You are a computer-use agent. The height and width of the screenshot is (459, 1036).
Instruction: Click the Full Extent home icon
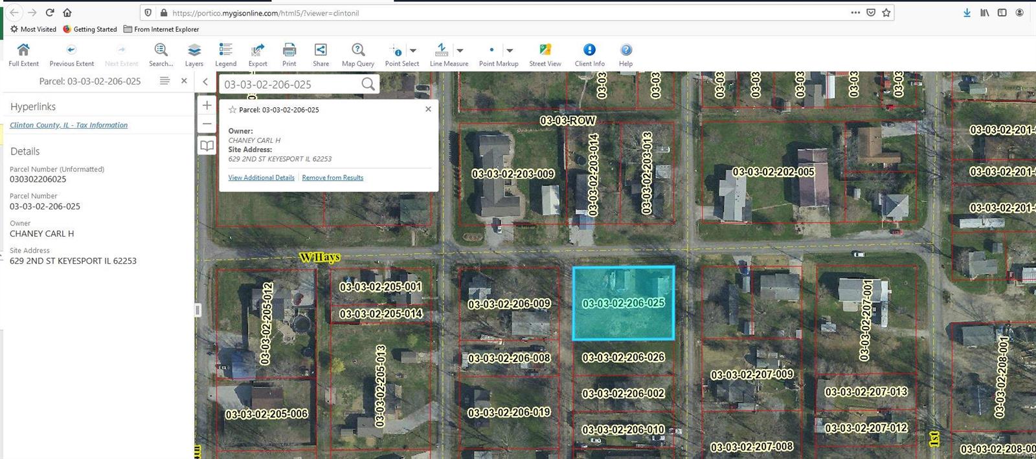(23, 50)
